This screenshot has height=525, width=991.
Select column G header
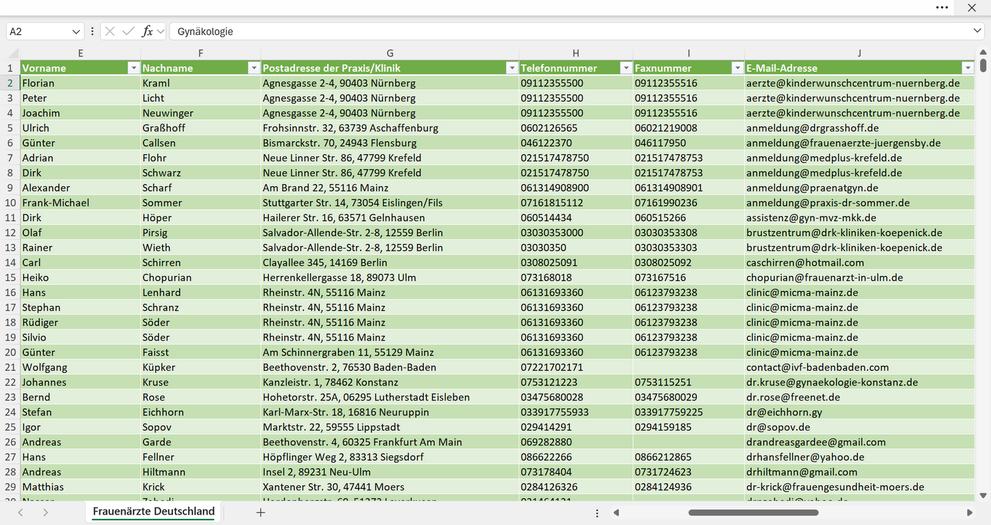pos(390,53)
